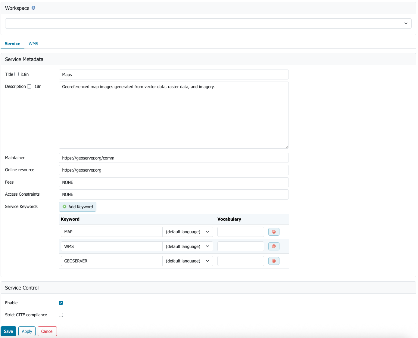The image size is (418, 338).
Task: Click the Service Keywords label
Action: click(x=21, y=206)
